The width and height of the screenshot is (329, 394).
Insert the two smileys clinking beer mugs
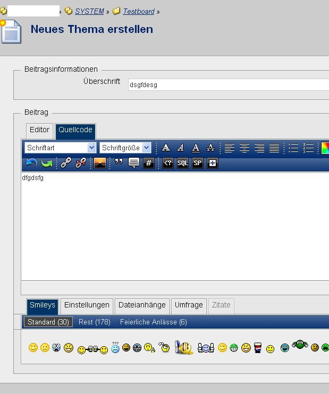92,349
